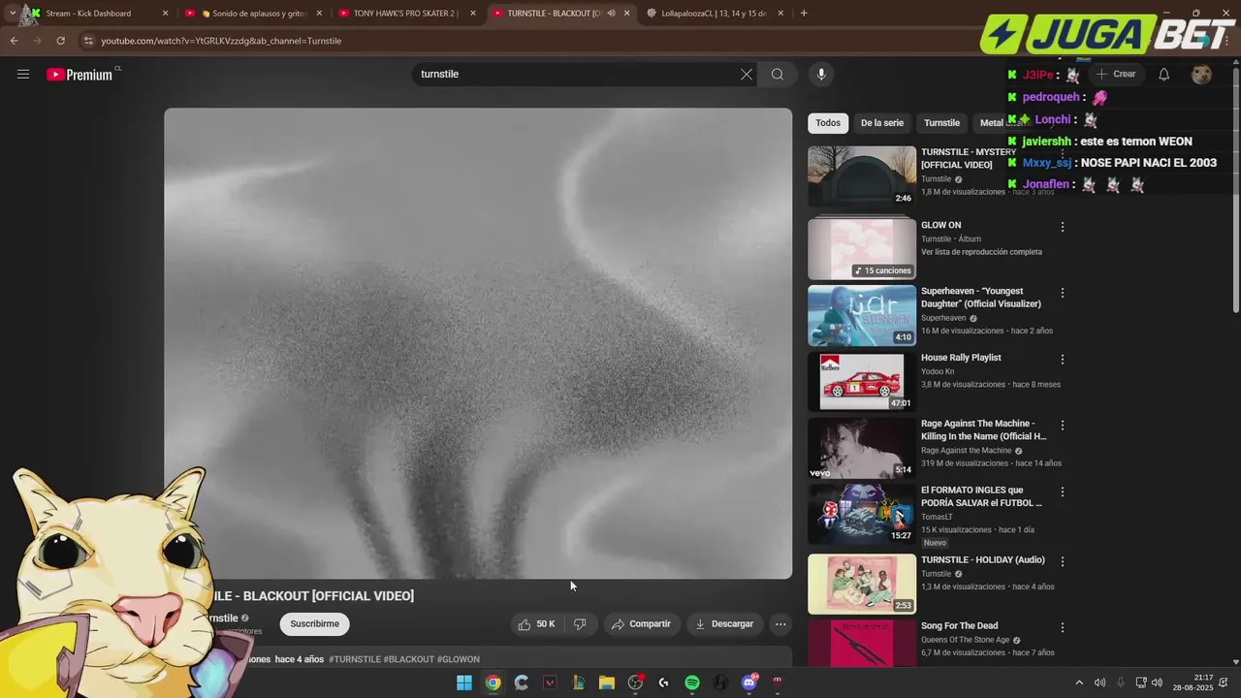Switch to the Sonido de aplausos tab
This screenshot has width=1241, height=698.
click(x=254, y=14)
